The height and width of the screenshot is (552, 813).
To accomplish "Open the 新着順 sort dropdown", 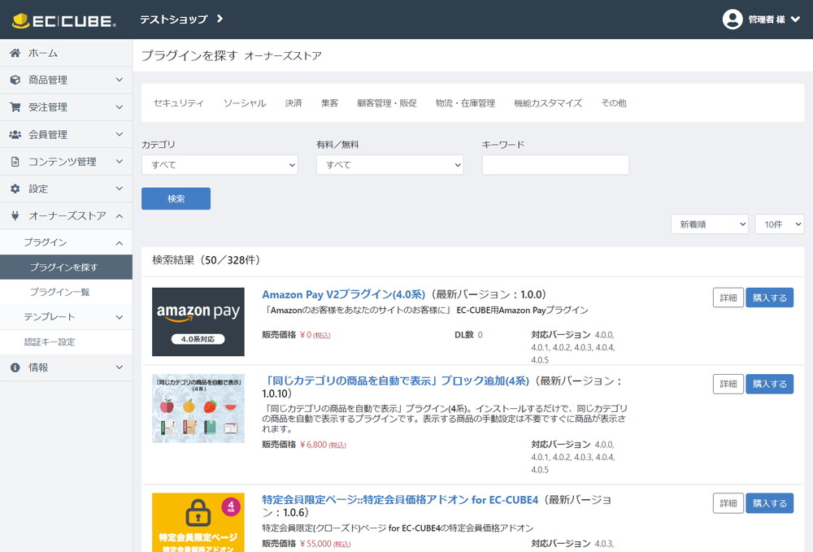I will click(x=709, y=224).
